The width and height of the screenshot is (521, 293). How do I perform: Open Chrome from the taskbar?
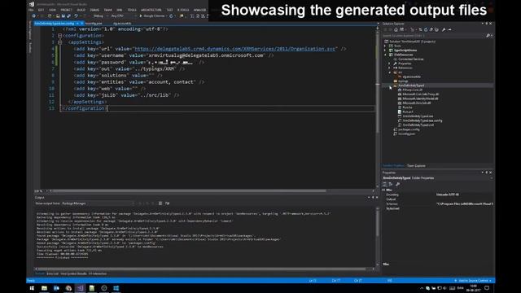click(68, 288)
